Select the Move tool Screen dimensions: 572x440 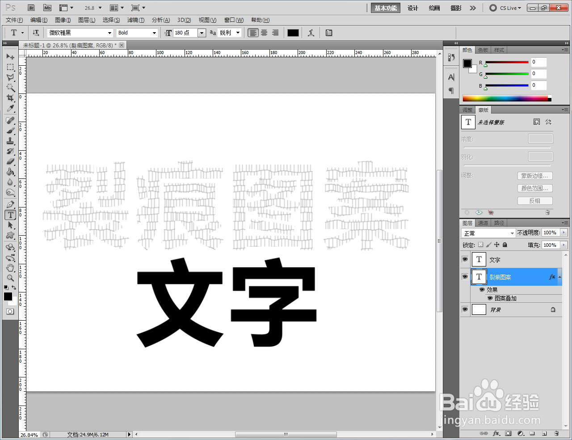[10, 56]
